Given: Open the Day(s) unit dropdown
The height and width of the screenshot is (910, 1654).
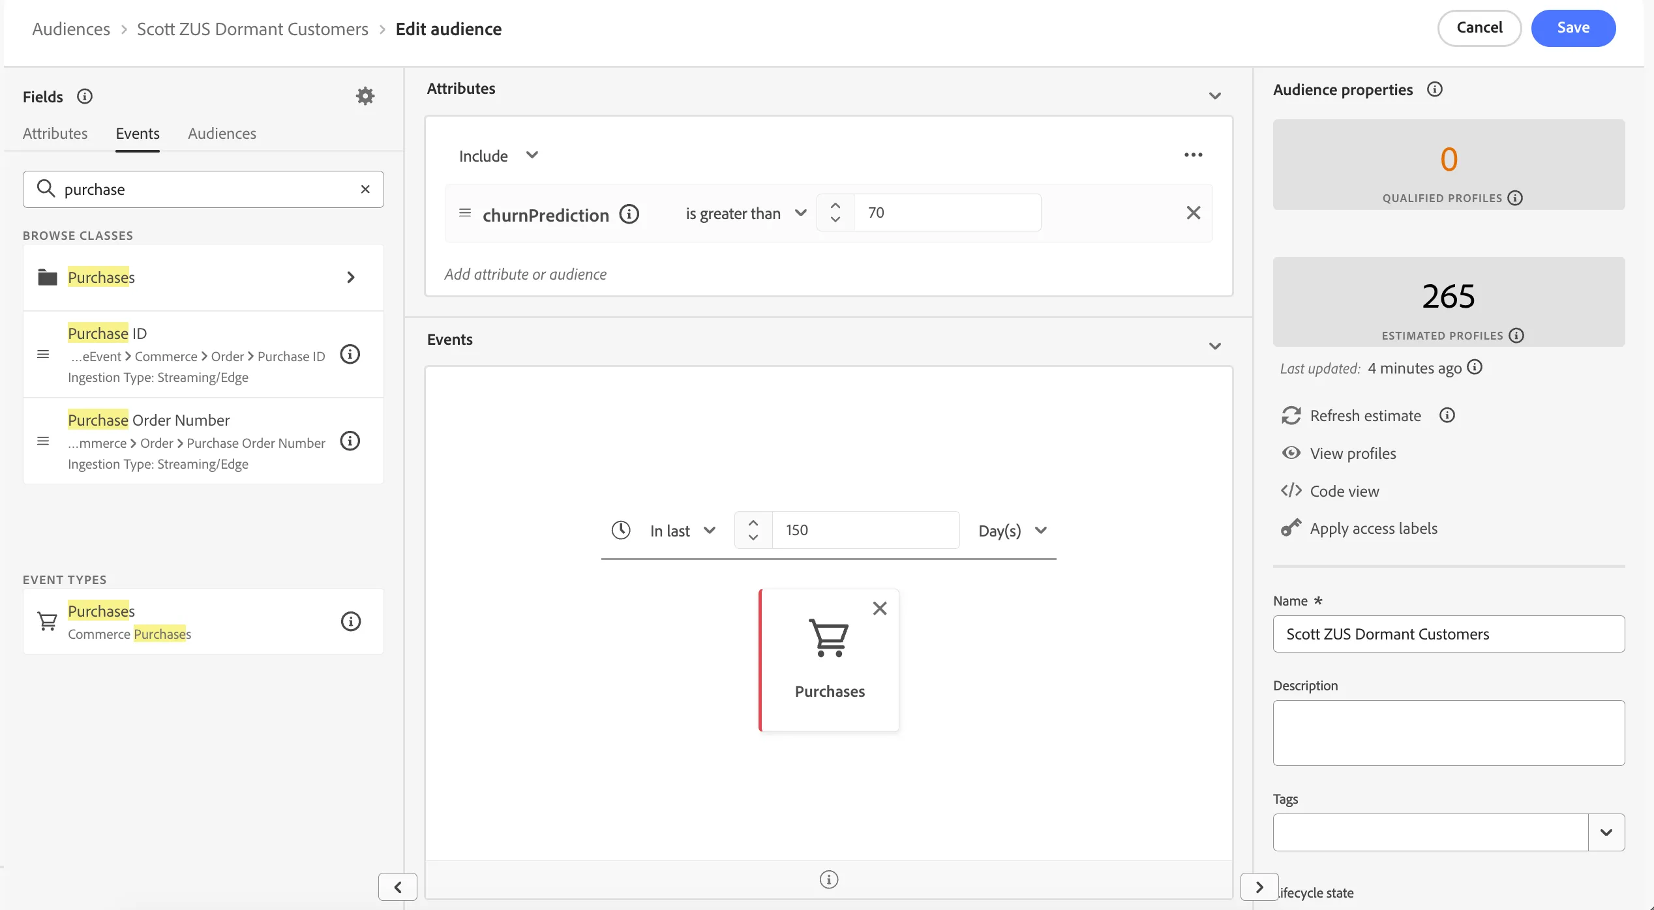Looking at the screenshot, I should [1012, 531].
